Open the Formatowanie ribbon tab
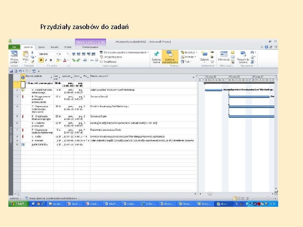Viewport: 303px width, 227px height. (90, 47)
